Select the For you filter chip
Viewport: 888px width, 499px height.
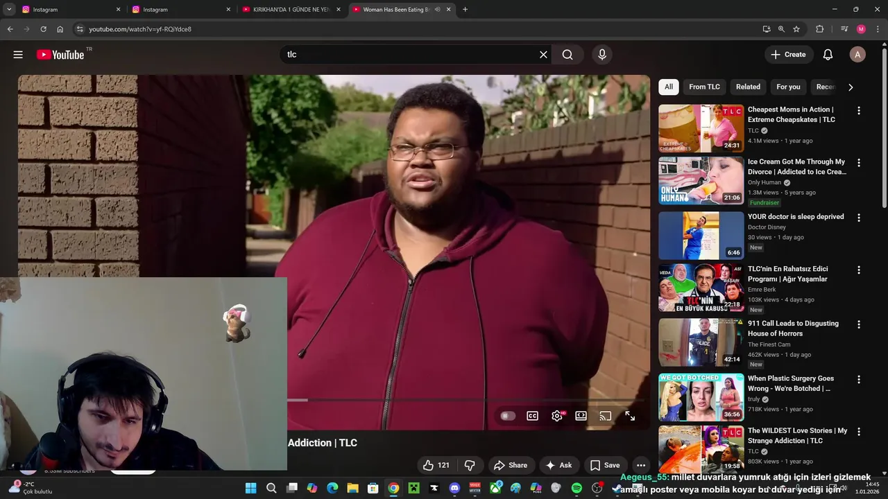point(788,87)
